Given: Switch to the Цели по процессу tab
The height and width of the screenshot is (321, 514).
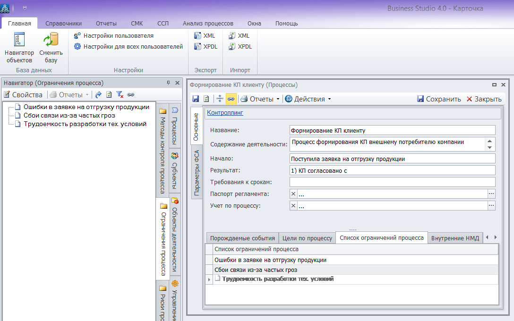Looking at the screenshot, I should coord(307,238).
